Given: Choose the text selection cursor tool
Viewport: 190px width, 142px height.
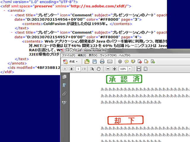Looking at the screenshot, I should coord(92,69).
